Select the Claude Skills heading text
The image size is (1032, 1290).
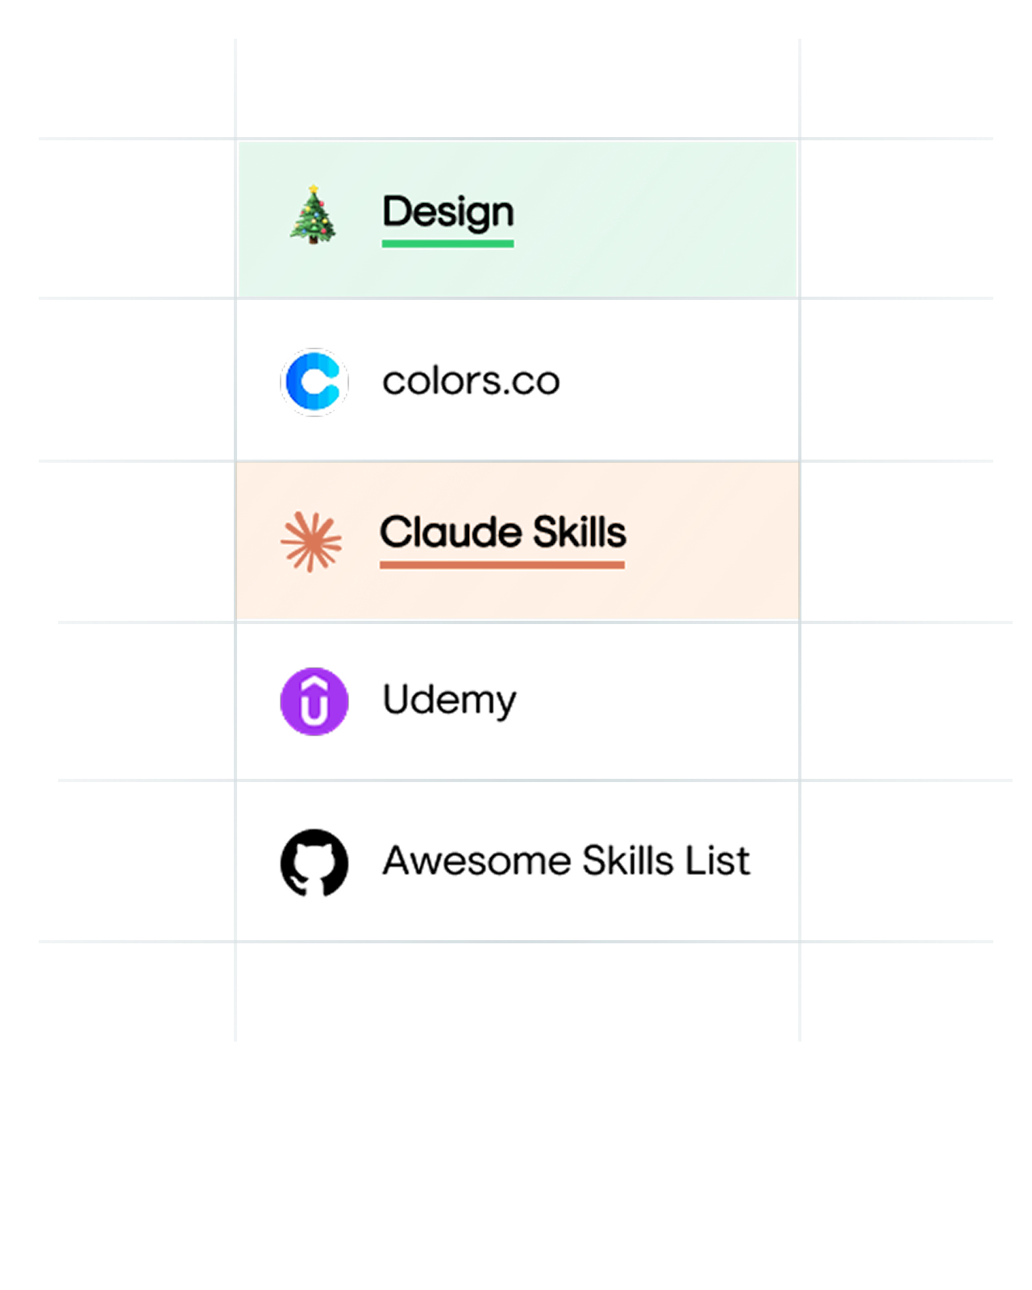(503, 532)
